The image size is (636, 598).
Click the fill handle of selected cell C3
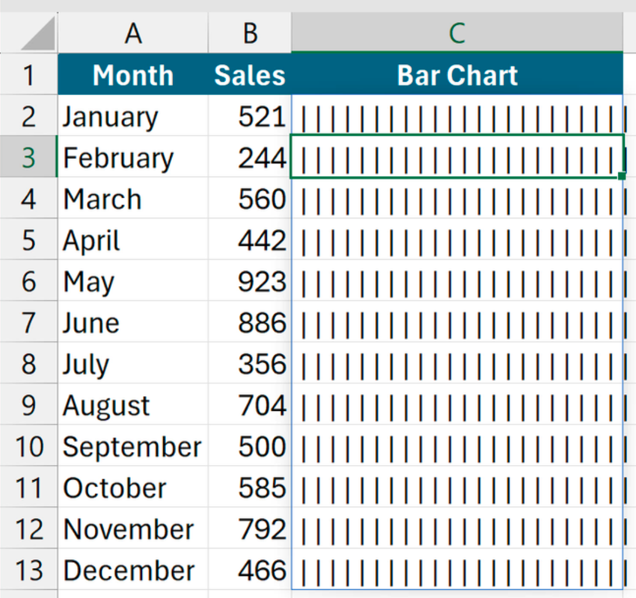click(622, 176)
